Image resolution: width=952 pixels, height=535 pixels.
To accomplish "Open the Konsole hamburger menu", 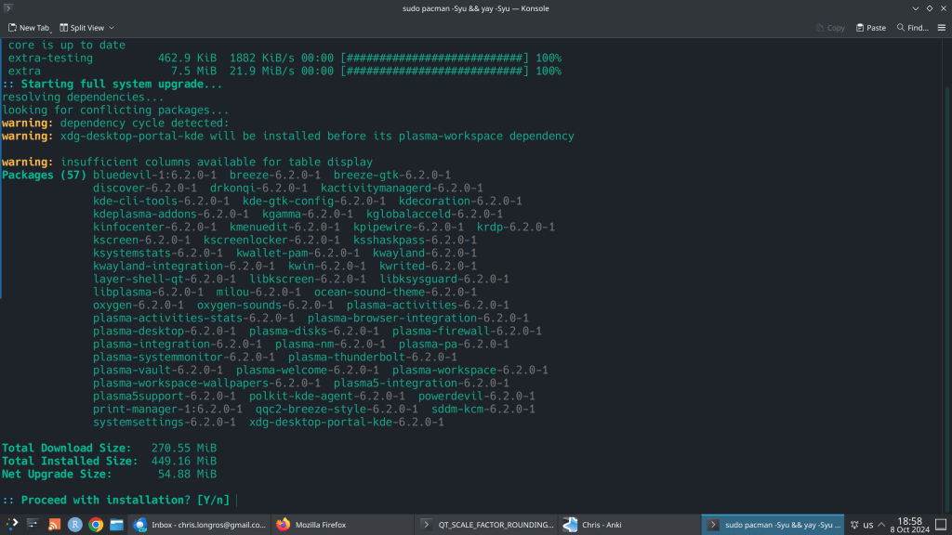I will tap(940, 28).
